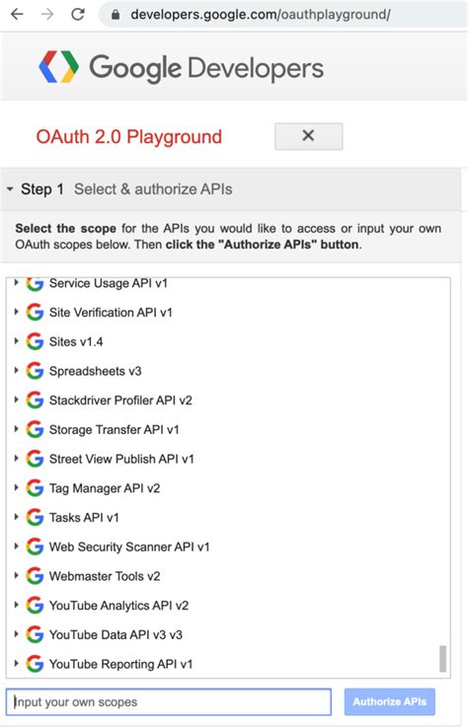Click the Google icon beside Spreadsheets v3
Viewport: 468px width, 727px height.
tap(35, 371)
